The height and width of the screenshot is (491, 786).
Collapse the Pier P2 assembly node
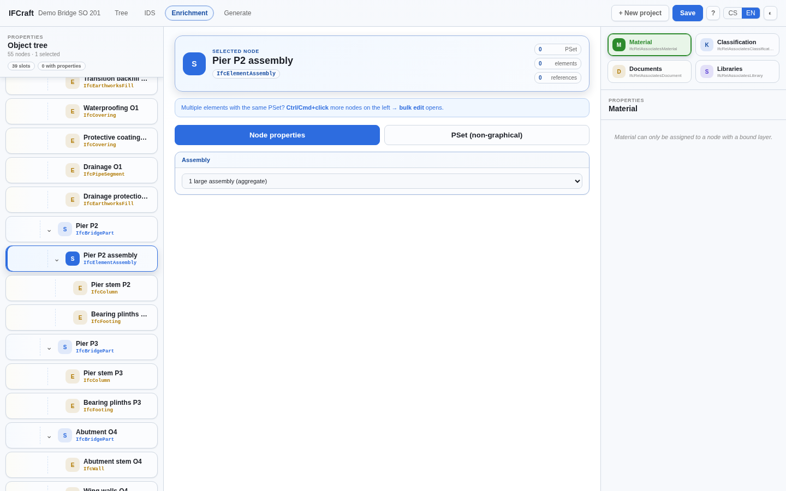pos(57,259)
